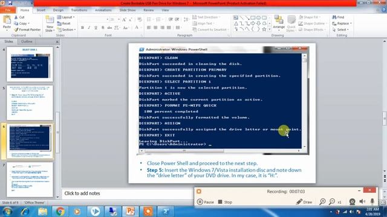The width and height of the screenshot is (387, 217).
Task: Open the Select dropdown in Editing
Action: point(340,30)
